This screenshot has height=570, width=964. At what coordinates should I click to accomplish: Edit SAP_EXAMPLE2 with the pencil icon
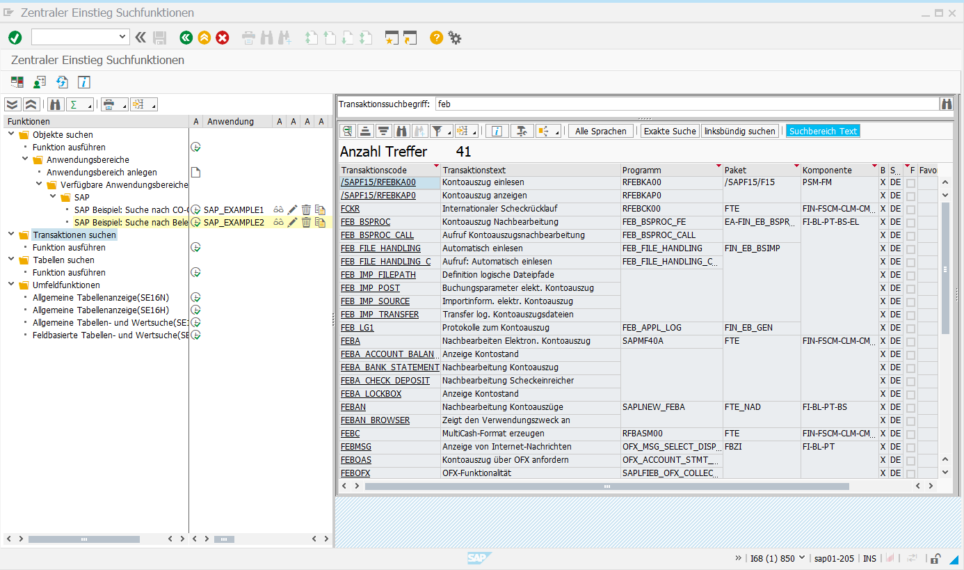[292, 222]
